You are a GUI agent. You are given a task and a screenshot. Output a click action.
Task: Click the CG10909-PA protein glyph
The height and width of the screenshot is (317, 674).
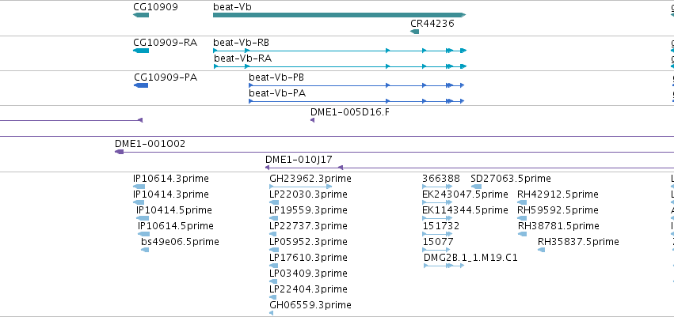point(141,85)
